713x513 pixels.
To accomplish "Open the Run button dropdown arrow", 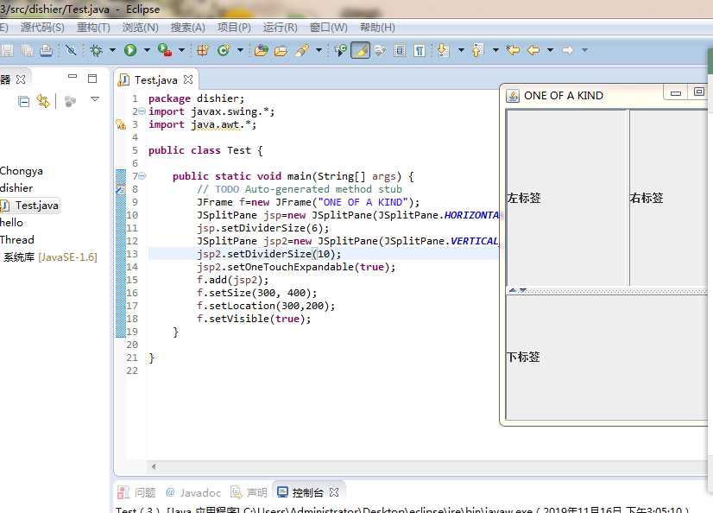I will click(x=146, y=50).
